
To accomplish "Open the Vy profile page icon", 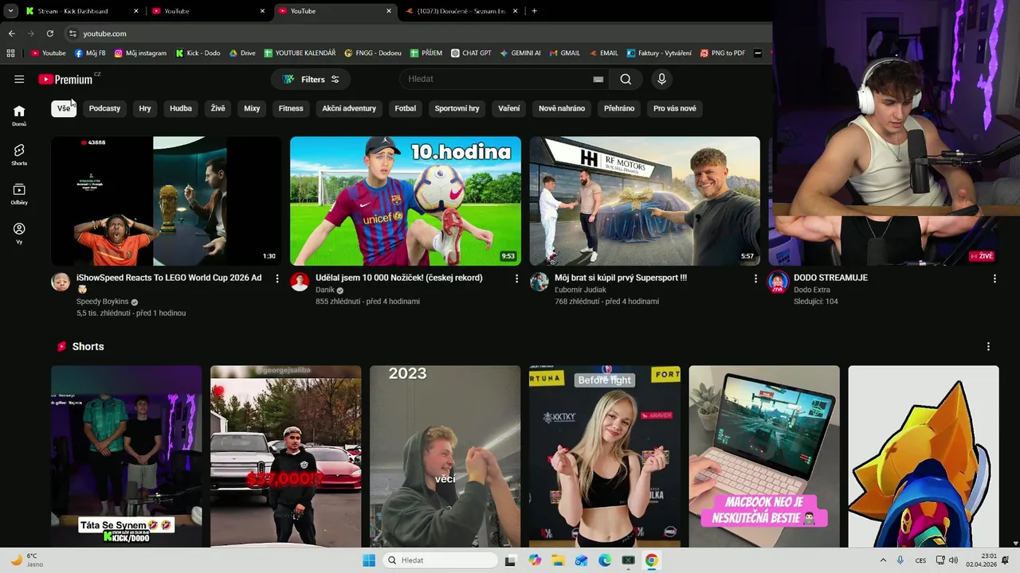I will [x=19, y=233].
